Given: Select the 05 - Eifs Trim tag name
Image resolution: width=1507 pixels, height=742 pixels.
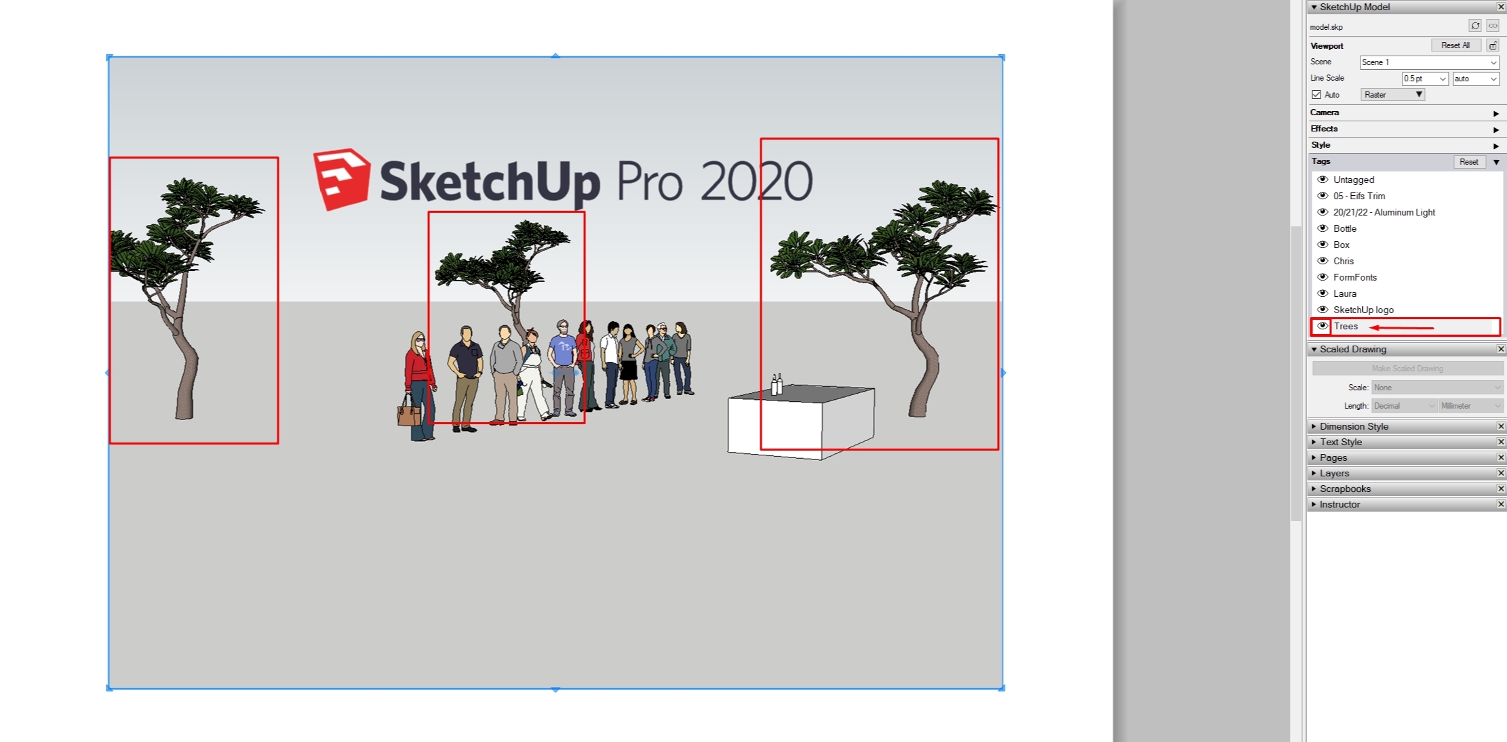Looking at the screenshot, I should point(1359,196).
